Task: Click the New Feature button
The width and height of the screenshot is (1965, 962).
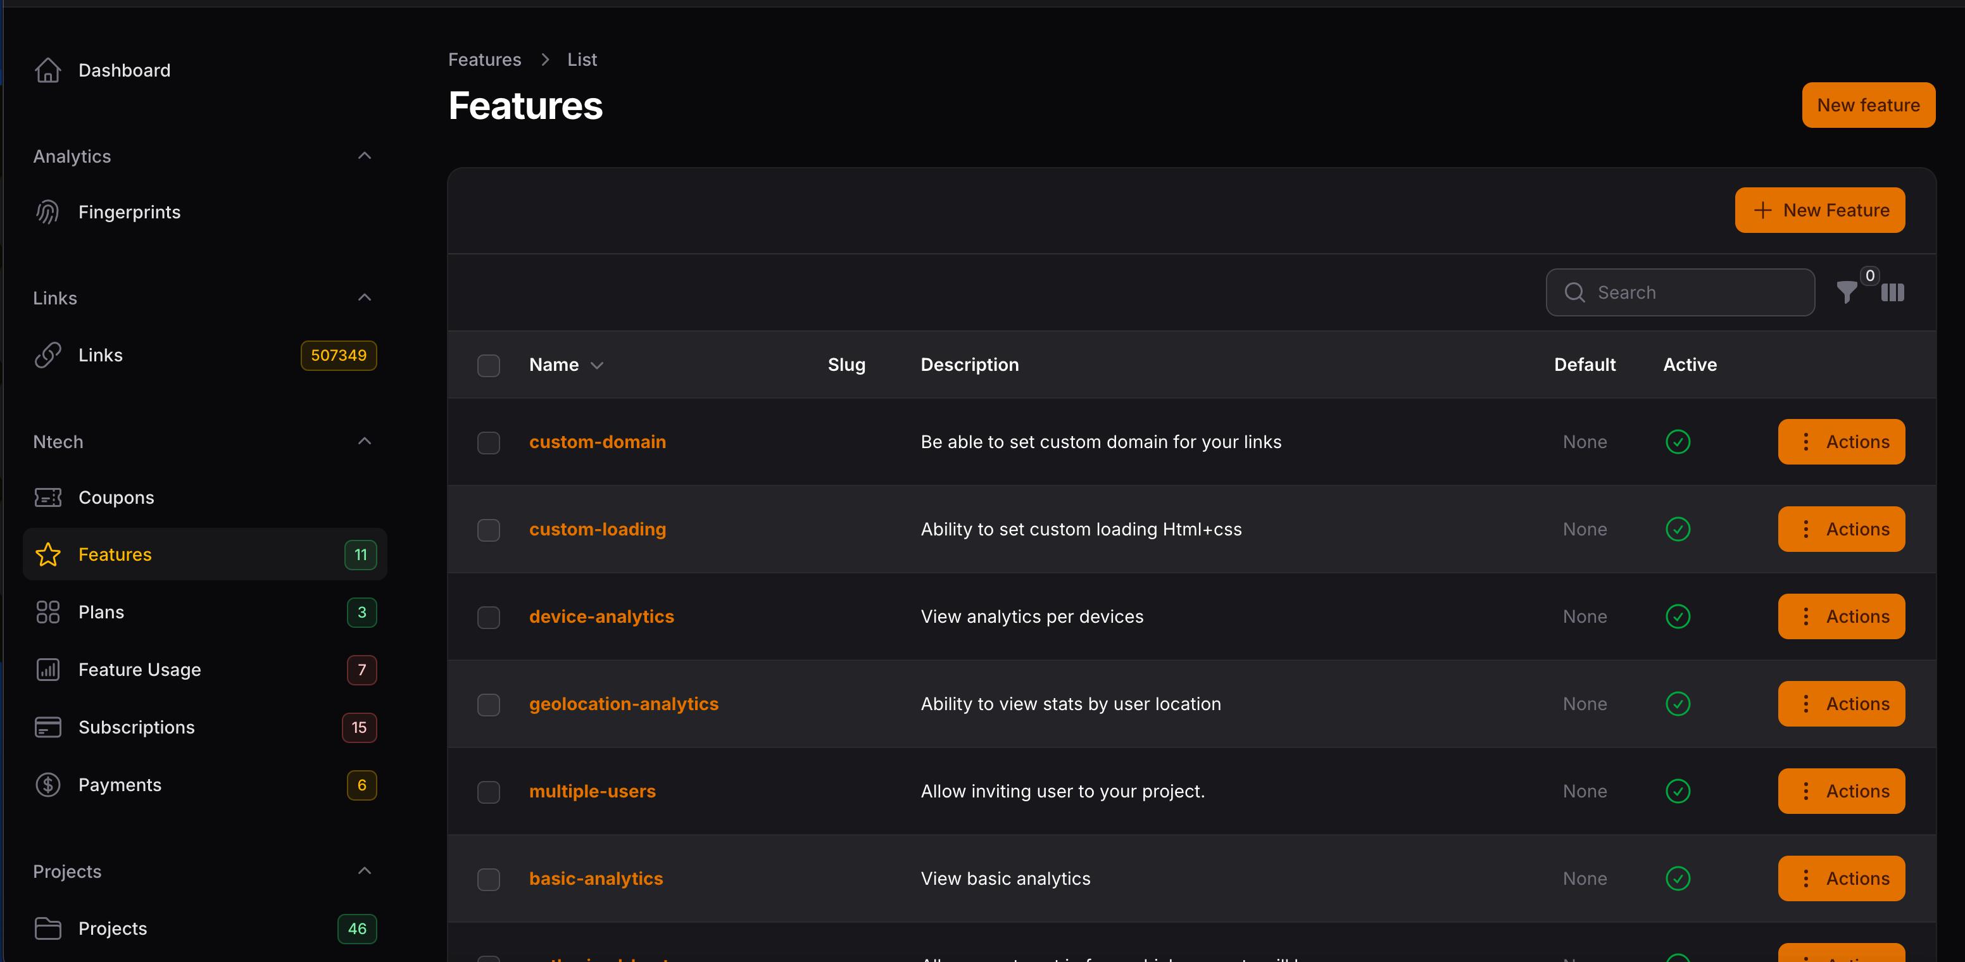Action: click(x=1820, y=211)
